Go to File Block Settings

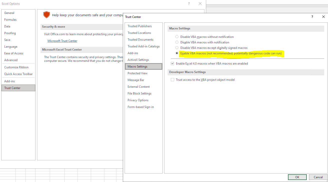[143, 93]
